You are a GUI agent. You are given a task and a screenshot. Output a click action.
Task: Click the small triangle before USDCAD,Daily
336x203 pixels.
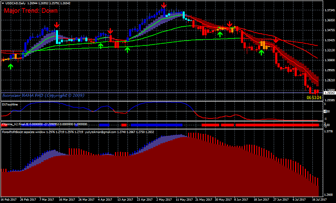tap(3, 3)
